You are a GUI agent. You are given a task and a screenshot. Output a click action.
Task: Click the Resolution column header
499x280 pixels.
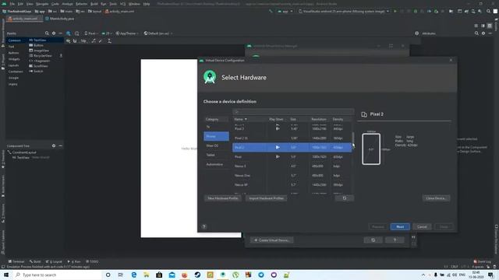[x=319, y=119]
